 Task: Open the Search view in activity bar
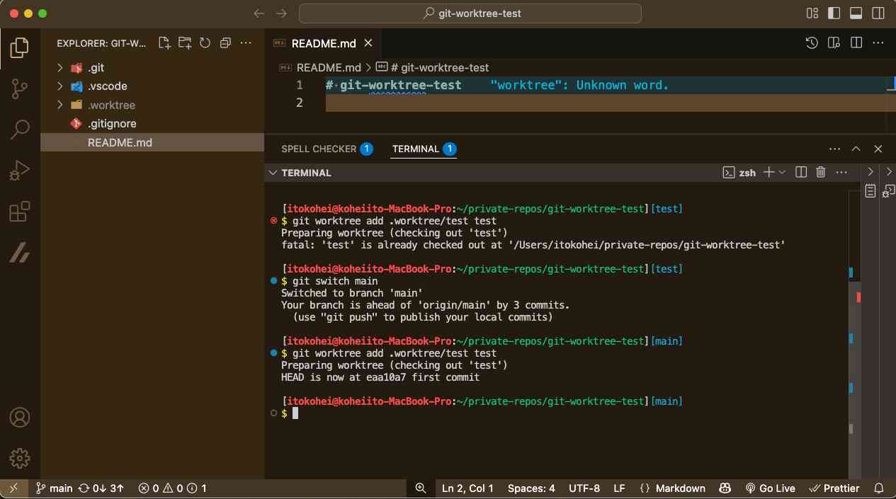(x=19, y=129)
